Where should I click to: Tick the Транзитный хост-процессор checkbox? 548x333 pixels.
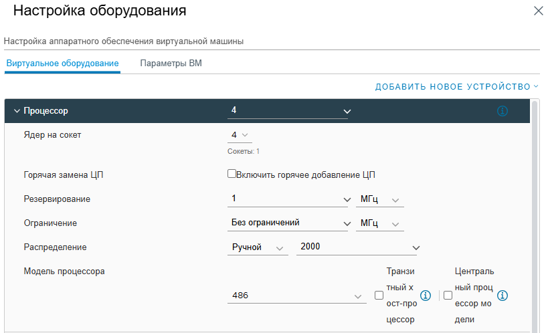click(379, 296)
